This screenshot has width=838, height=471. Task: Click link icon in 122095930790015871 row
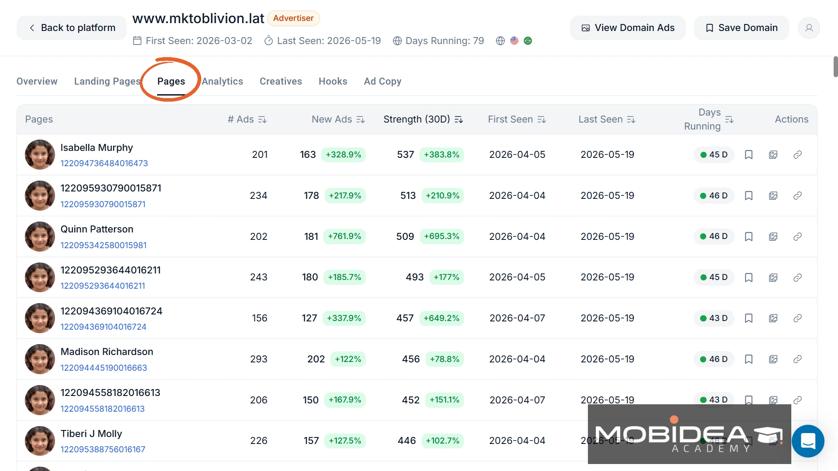797,195
